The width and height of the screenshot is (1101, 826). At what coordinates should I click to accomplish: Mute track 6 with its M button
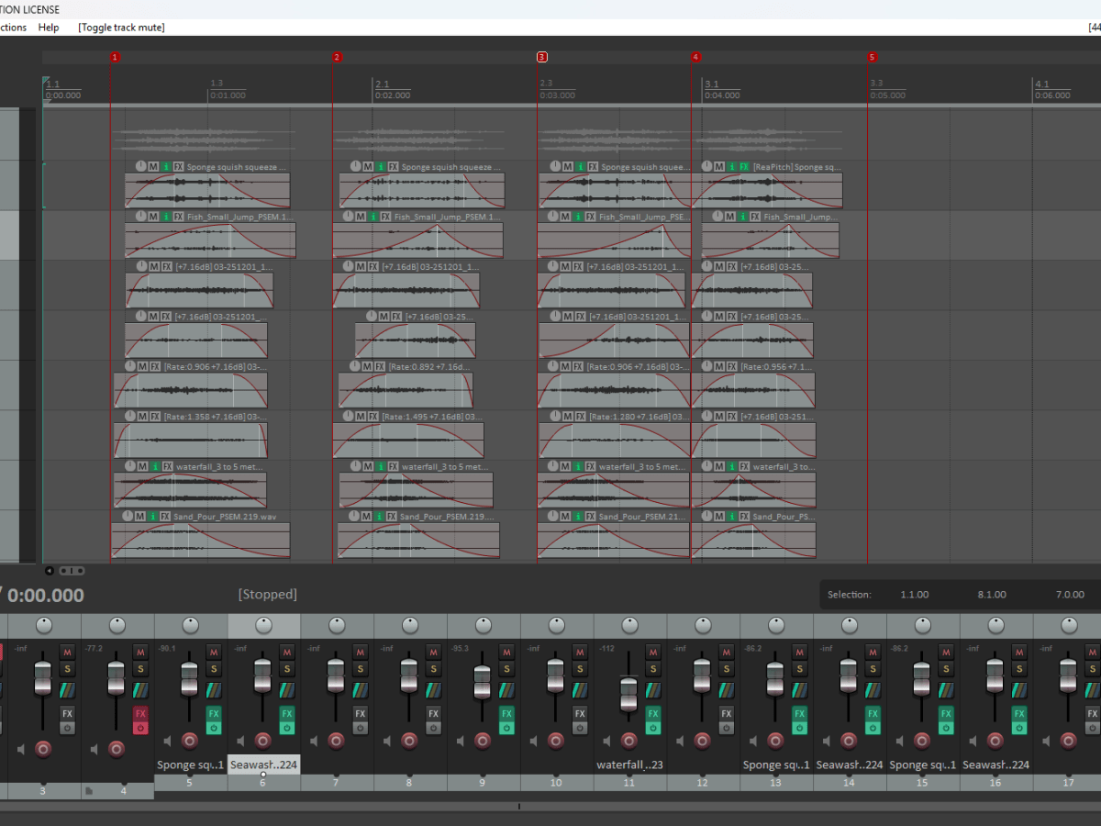pos(286,652)
